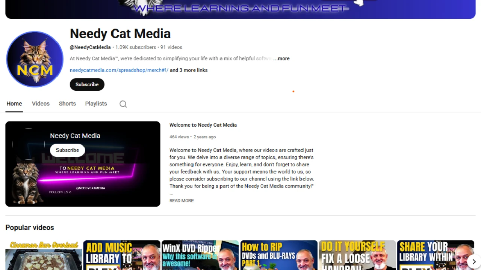Open the Add Music Library to Plex thumbnail
The height and width of the screenshot is (270, 481).
[x=122, y=255]
